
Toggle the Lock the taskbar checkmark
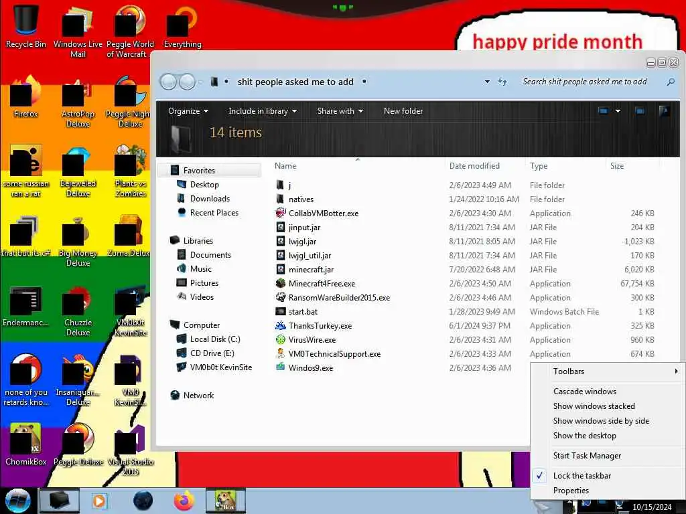[x=540, y=476]
